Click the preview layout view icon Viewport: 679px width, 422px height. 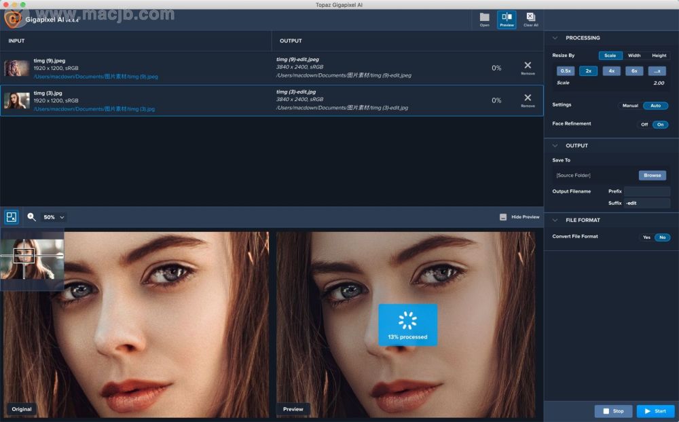coord(12,217)
